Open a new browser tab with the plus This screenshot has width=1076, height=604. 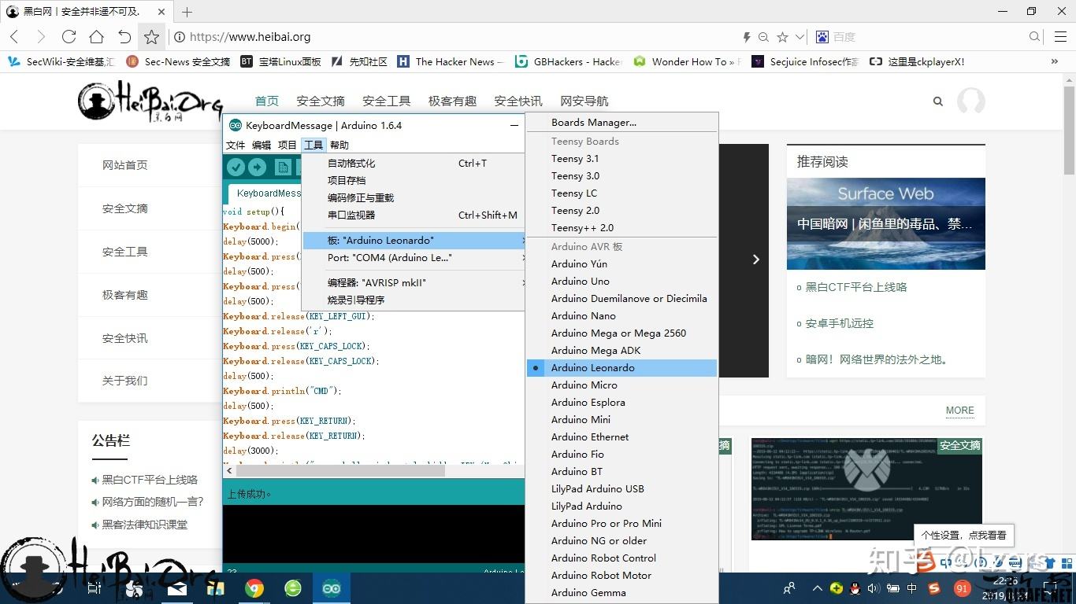coord(187,12)
